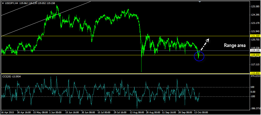Click the 13 Oct 00:00 date label
This screenshot has height=115, width=261.
pos(201,112)
